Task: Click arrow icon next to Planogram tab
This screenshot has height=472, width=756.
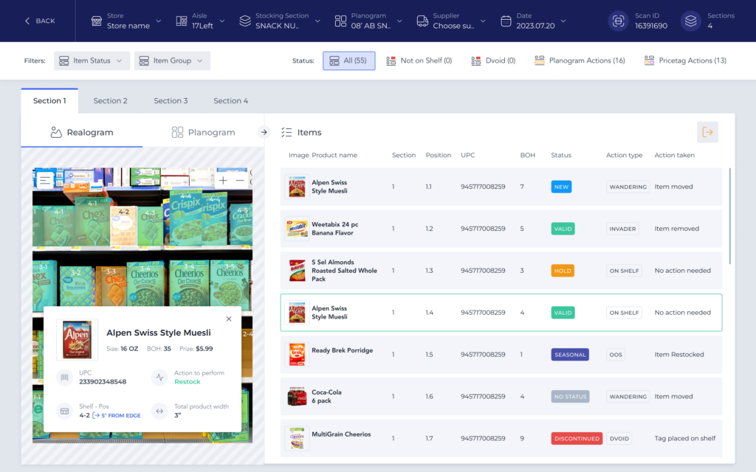Action: click(264, 133)
